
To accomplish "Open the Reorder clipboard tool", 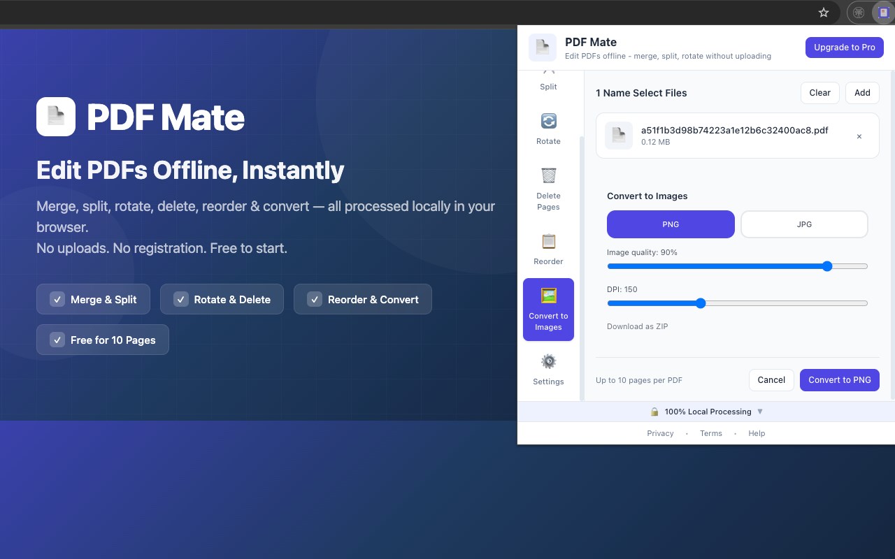I will point(548,249).
